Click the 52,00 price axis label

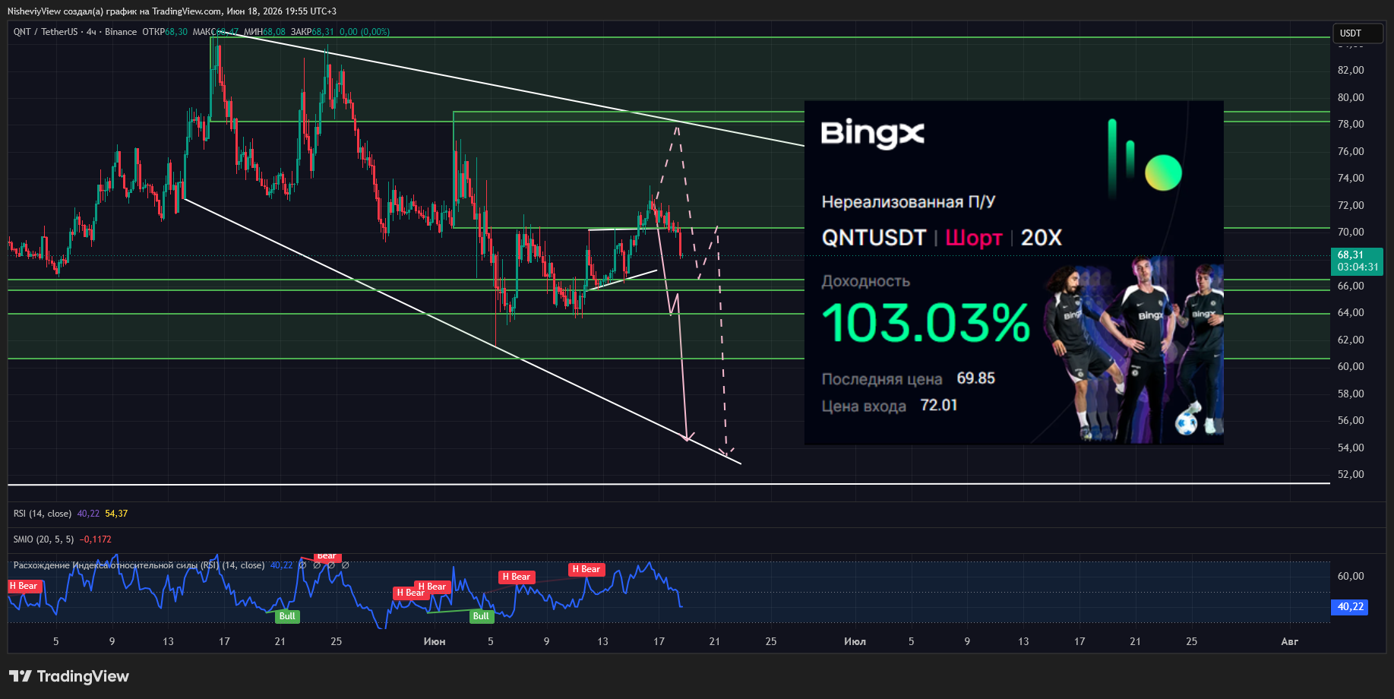click(1351, 474)
